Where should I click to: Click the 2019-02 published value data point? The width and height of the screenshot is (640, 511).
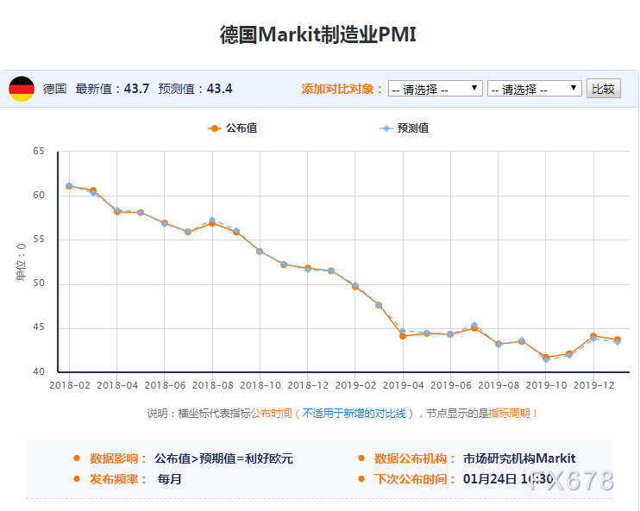tap(355, 287)
